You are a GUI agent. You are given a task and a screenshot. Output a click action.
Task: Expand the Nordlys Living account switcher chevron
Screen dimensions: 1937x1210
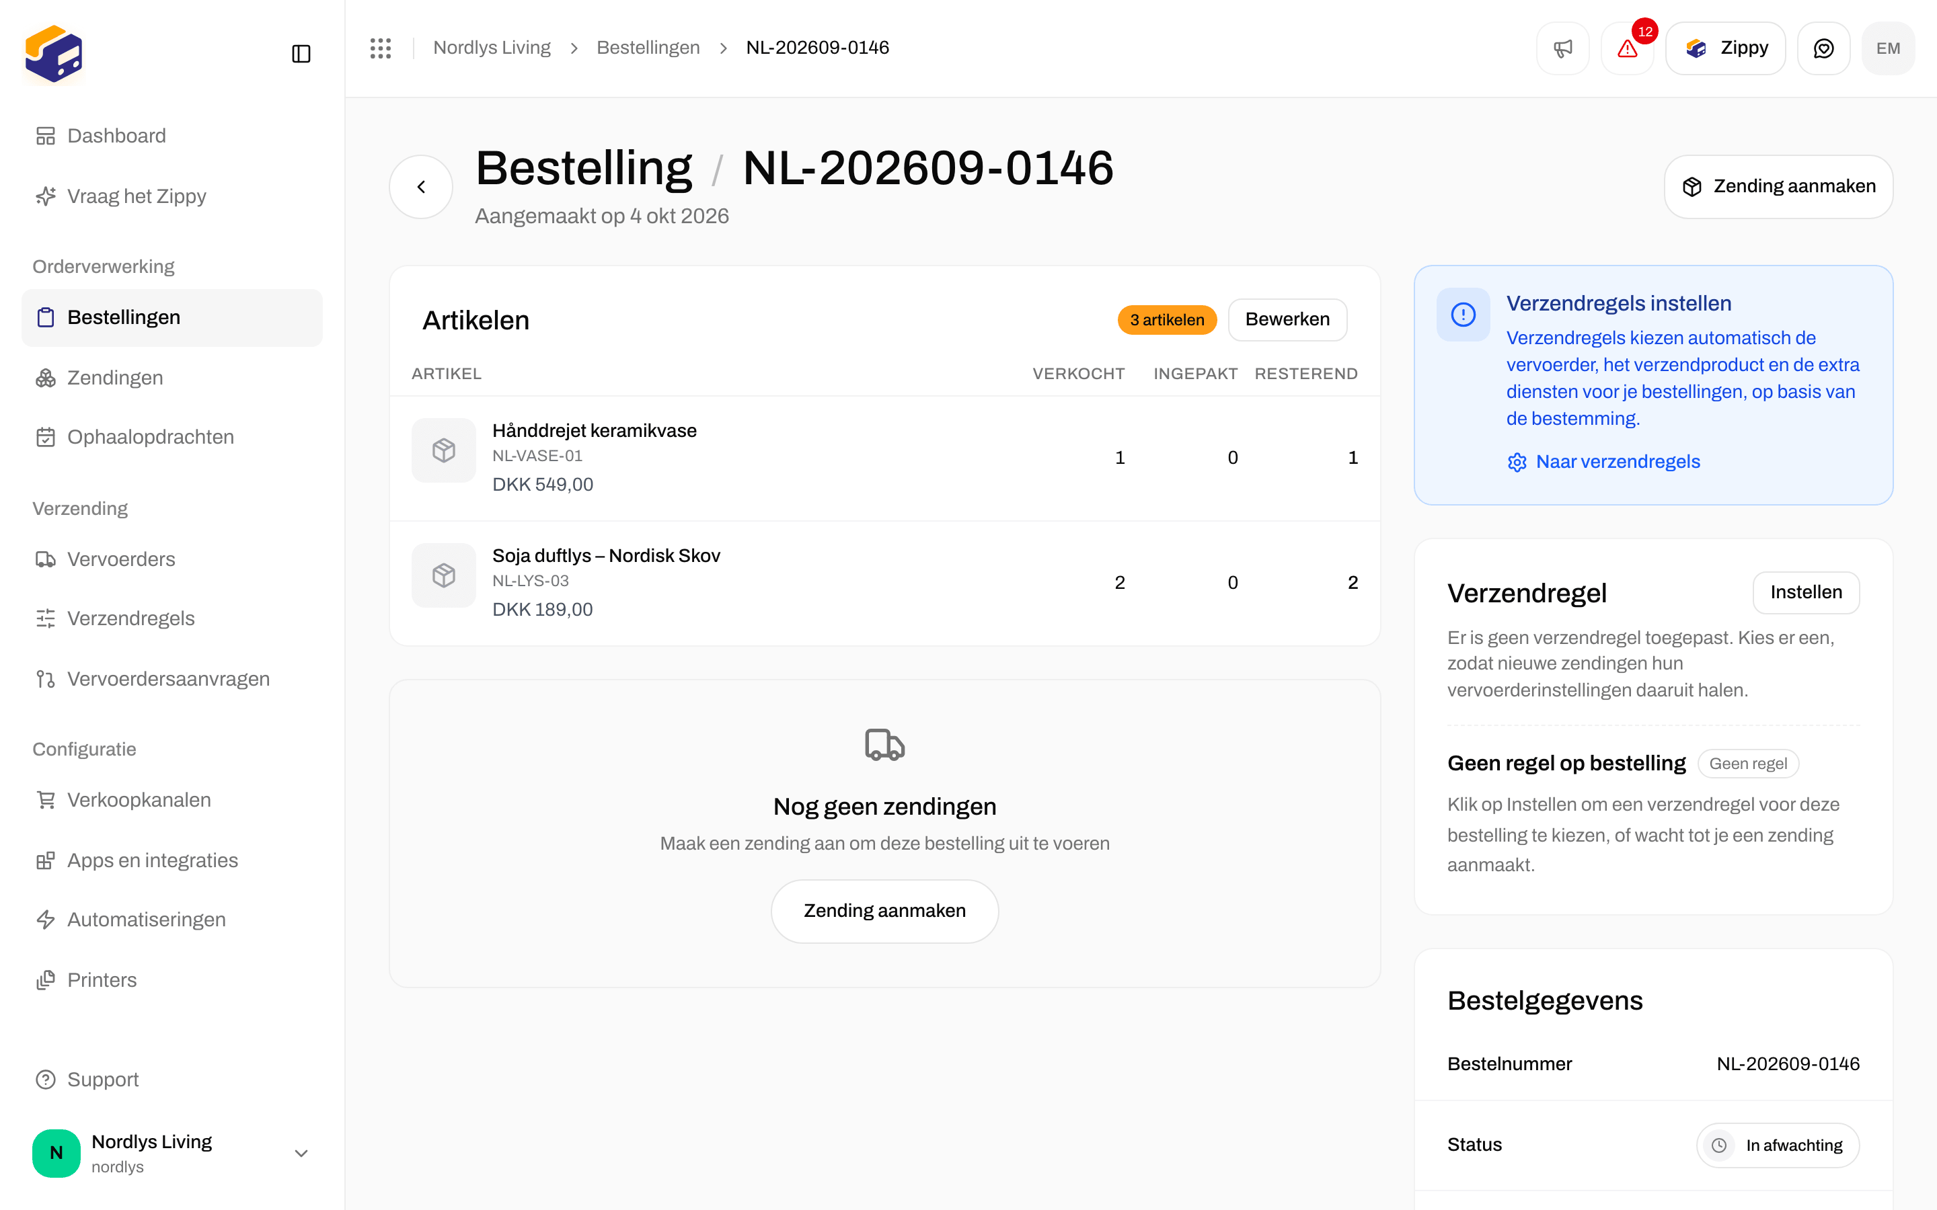coord(301,1153)
